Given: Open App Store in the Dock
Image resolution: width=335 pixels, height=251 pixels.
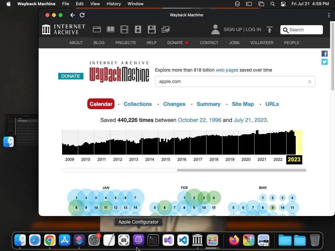Looking at the screenshot, I should point(64,240).
